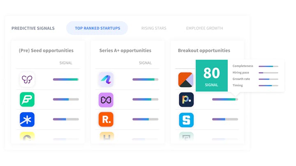Open the Rising Stars tab
The image size is (296, 166).
pos(154,28)
